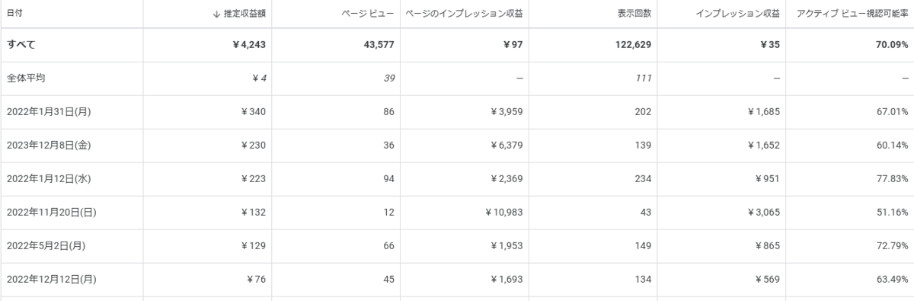The width and height of the screenshot is (914, 301).
Task: Click the 2022年11月20日(日) date cell
Action: 52,213
